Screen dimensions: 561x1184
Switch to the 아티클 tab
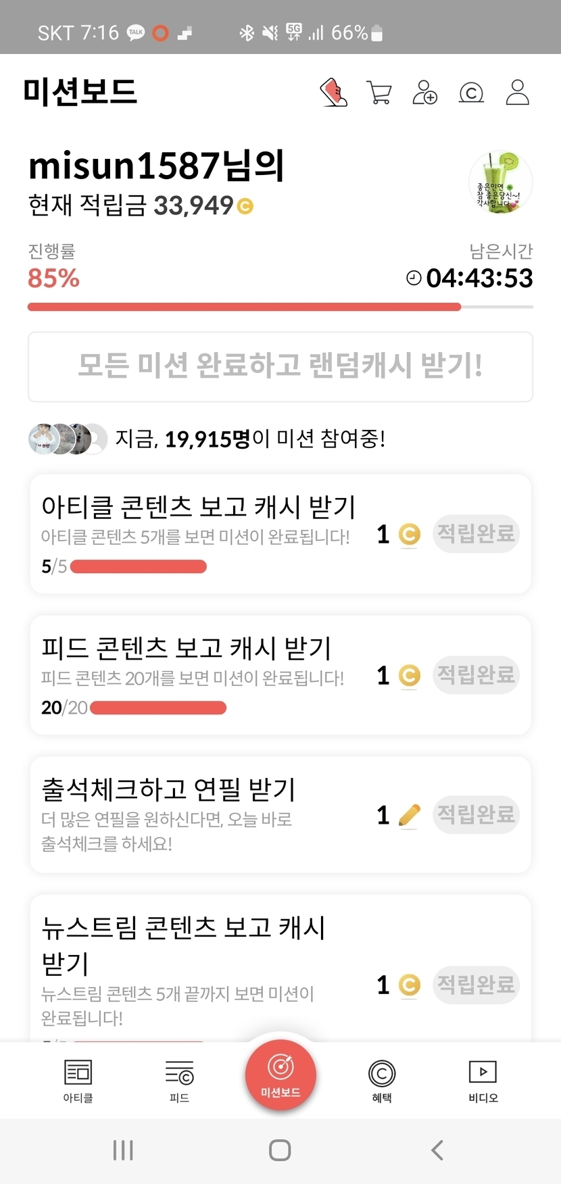point(78,1079)
